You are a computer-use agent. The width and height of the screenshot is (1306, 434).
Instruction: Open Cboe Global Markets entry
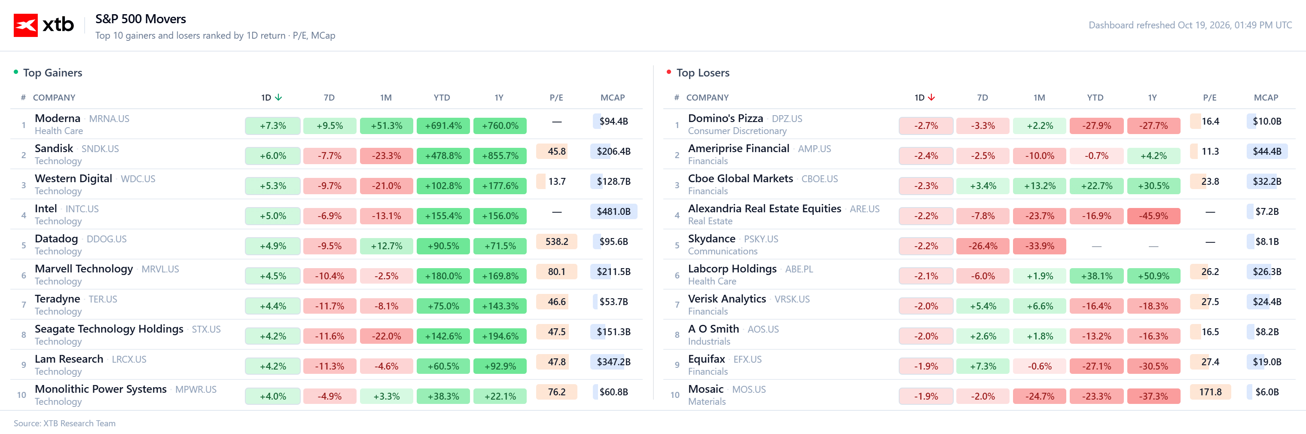pos(740,178)
